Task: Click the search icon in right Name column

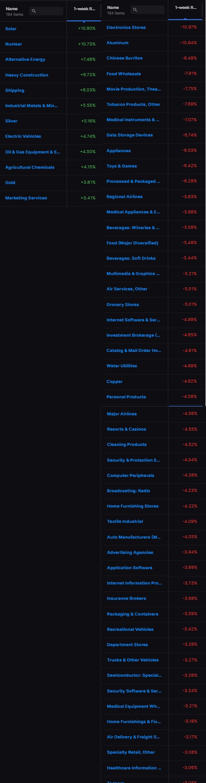Action: click(135, 10)
